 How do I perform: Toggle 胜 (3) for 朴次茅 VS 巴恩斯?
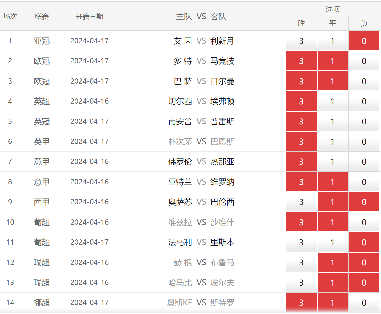coord(301,142)
